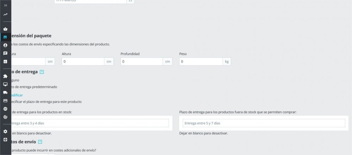Open Shipping via truck icon
Screen dimensions: 352x155
[x=5, y=92]
